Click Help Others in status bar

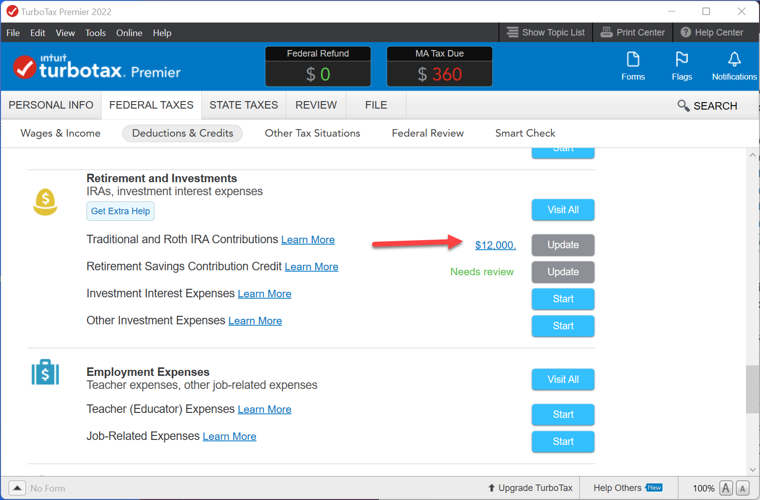pos(628,488)
